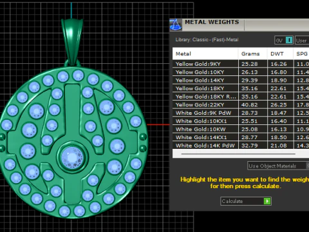The image size is (309, 232).
Task: Click the METAL WEIGHTS title tab
Action: [x=212, y=22]
